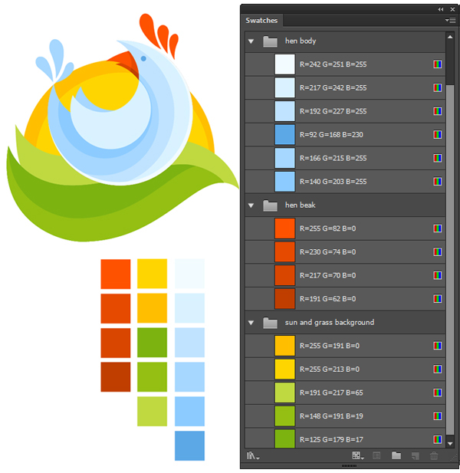This screenshot has width=460, height=473.
Task: Click the scrollbar up arrow in Swatches
Action: (450, 37)
